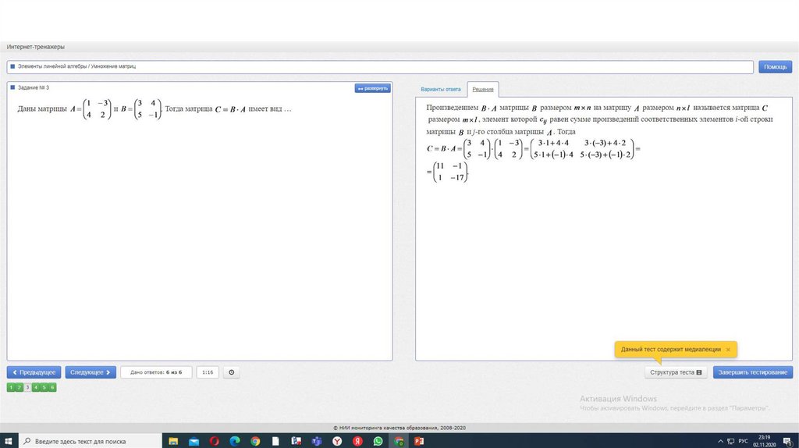Open File Explorer from taskbar
This screenshot has height=448, width=799.
(x=173, y=441)
